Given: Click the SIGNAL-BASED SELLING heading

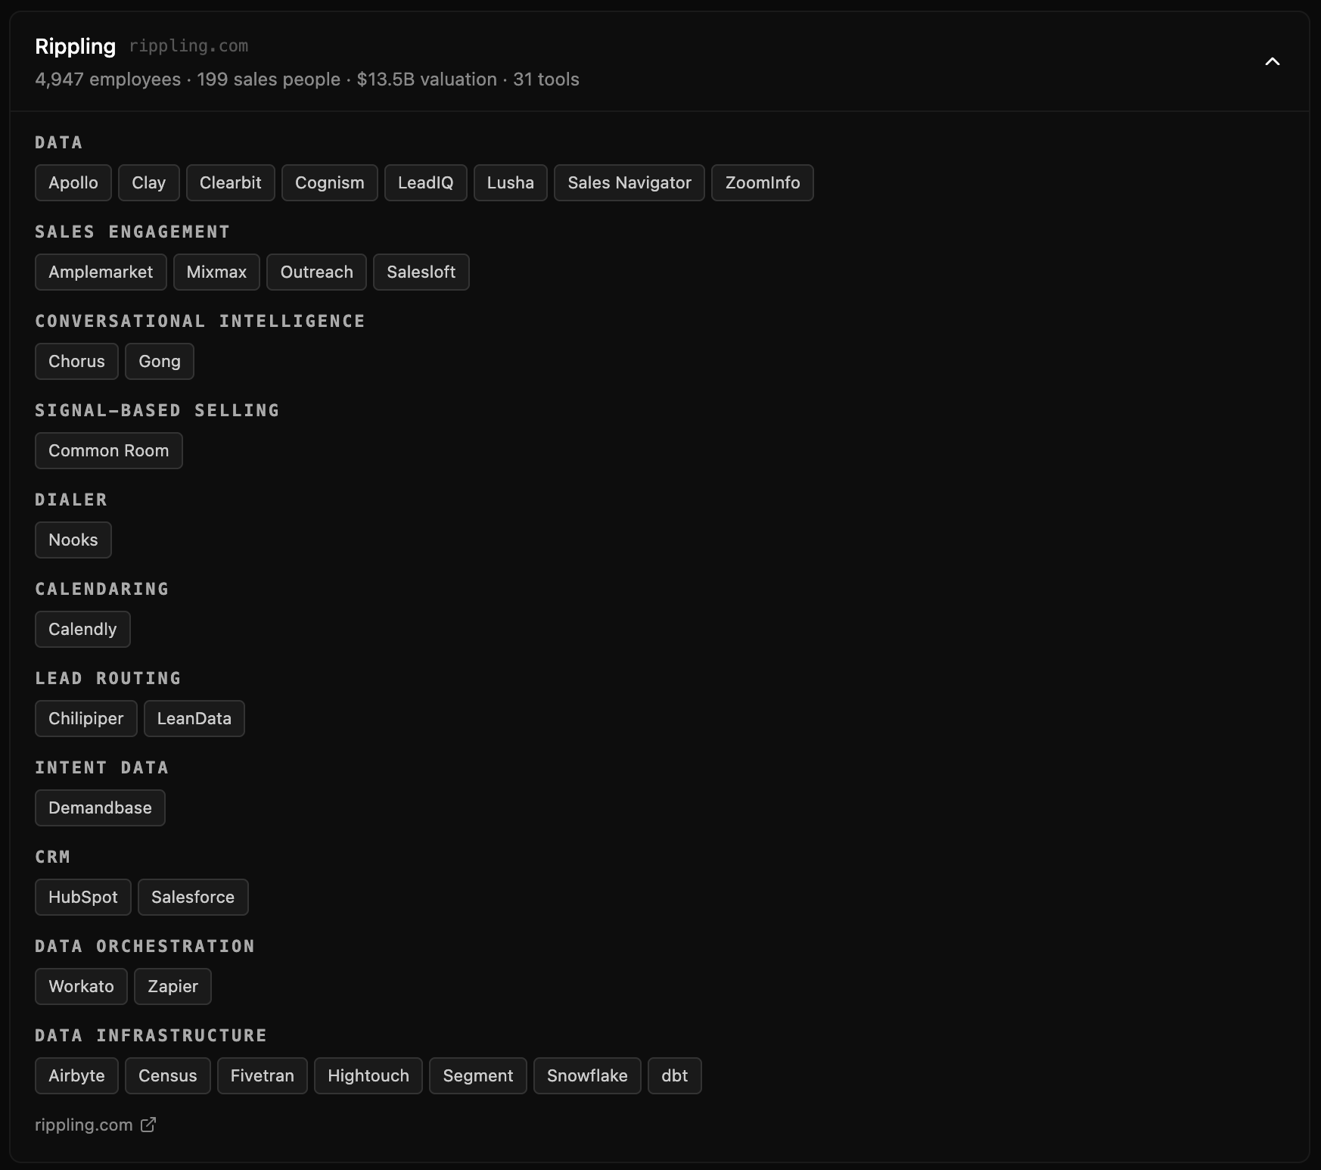Looking at the screenshot, I should pos(157,410).
